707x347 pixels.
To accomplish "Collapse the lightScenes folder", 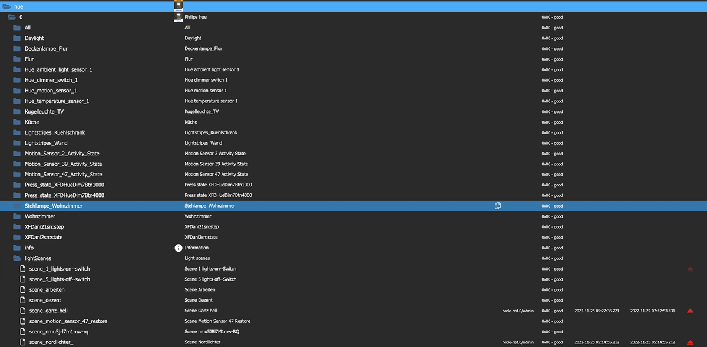I will (x=17, y=258).
